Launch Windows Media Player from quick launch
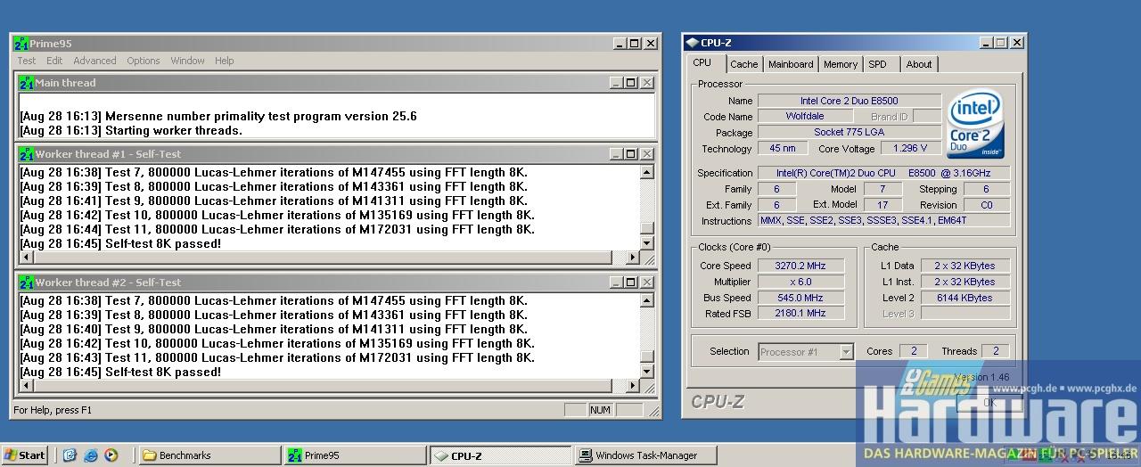Screen dimensions: 1141x467 pos(111,455)
